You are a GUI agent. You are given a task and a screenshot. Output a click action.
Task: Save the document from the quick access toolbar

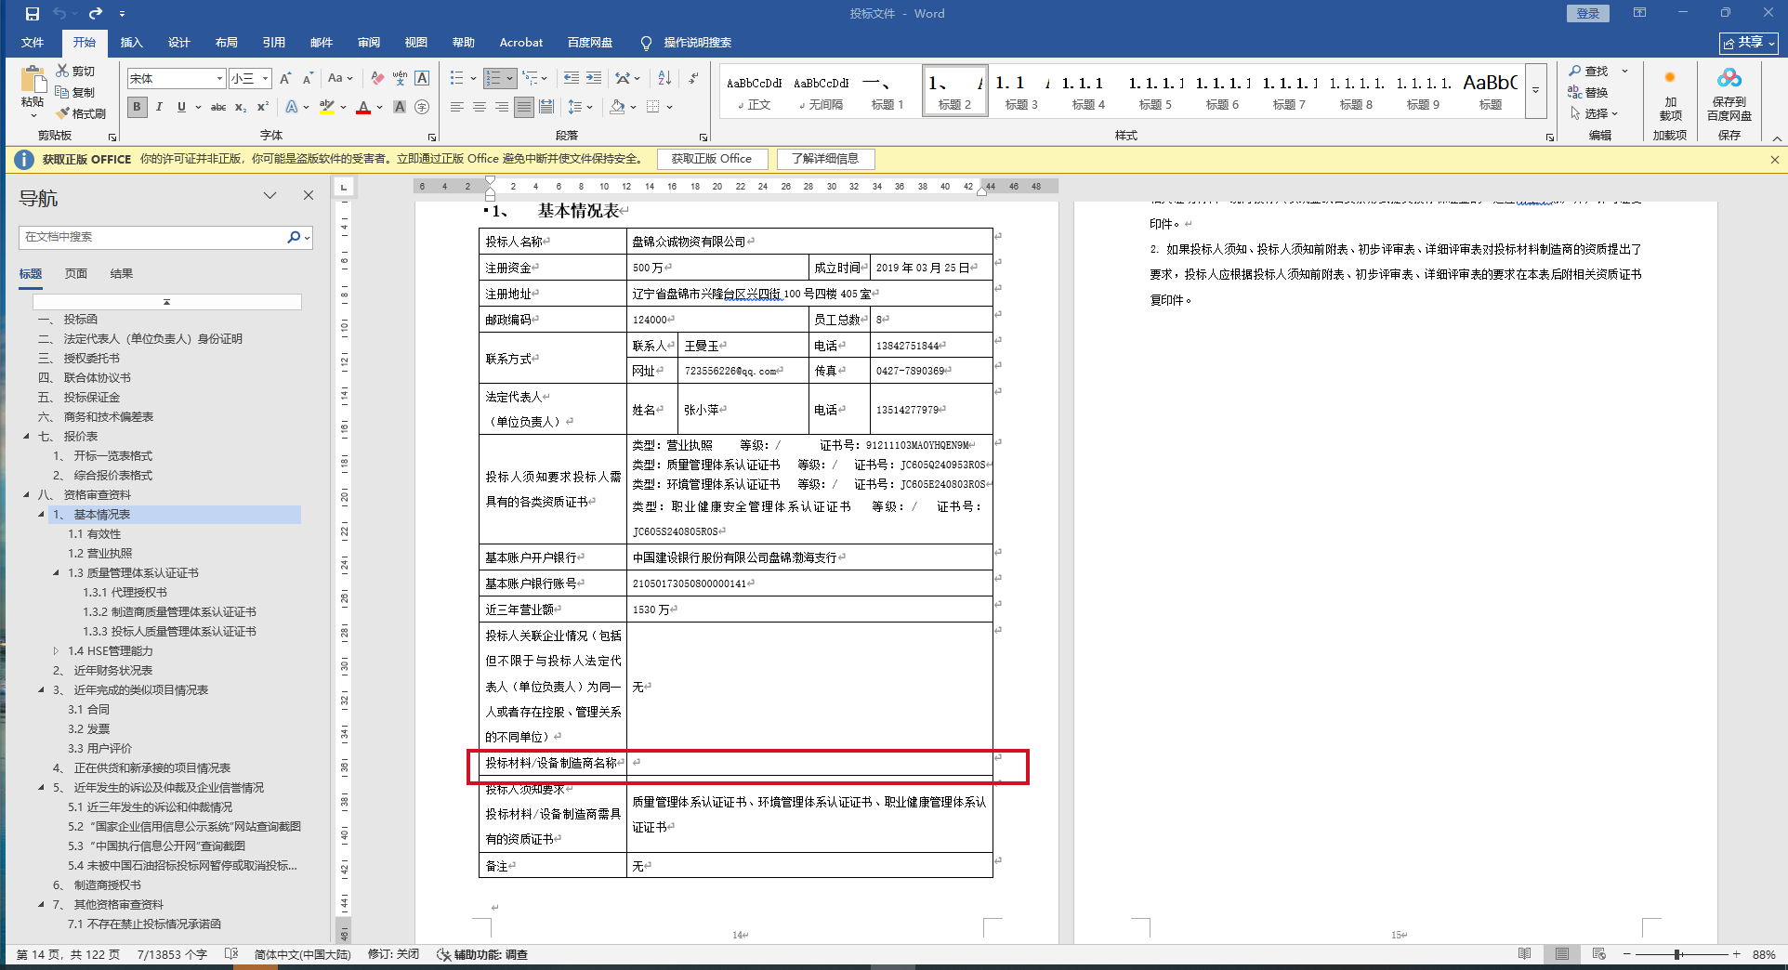tap(33, 14)
